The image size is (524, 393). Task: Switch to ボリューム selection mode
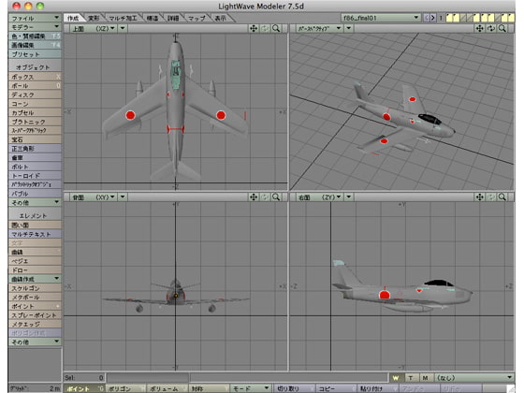pos(167,388)
